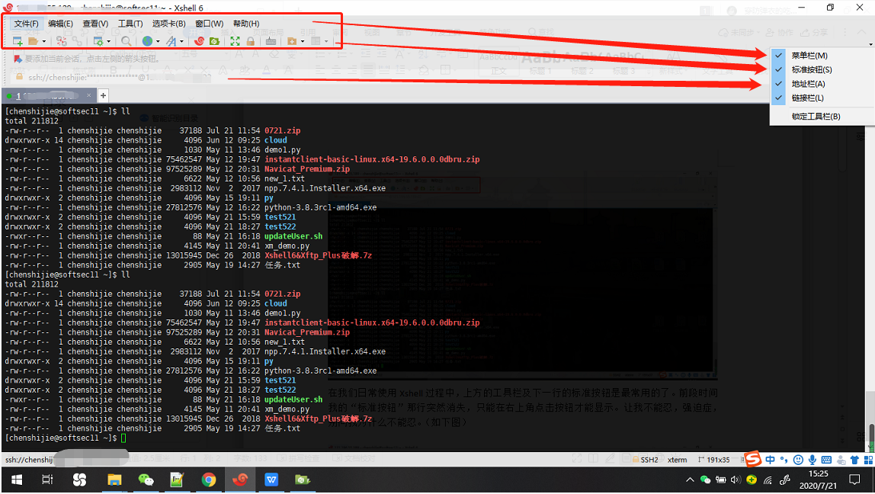The image size is (875, 494).
Task: Open Google Chrome from the taskbar
Action: (x=209, y=480)
